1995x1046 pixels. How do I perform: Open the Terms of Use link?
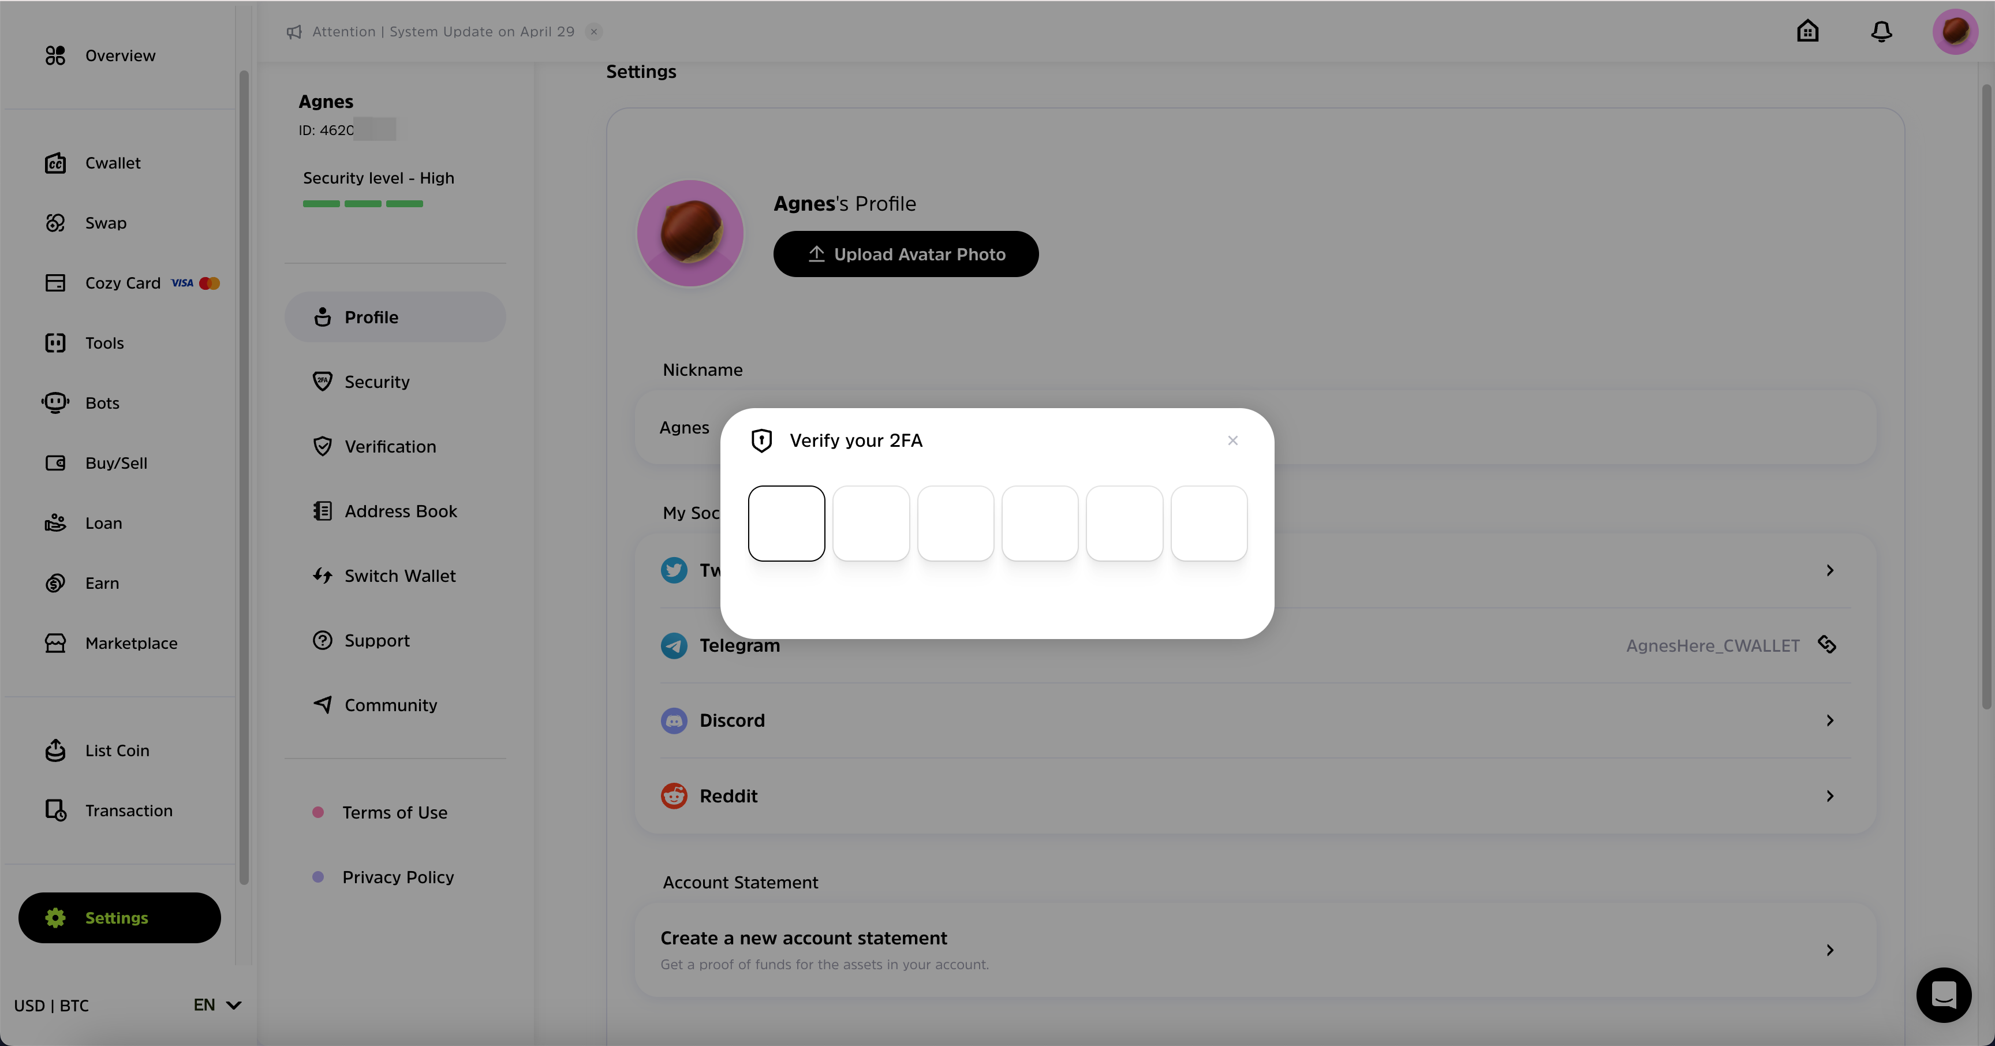tap(394, 812)
